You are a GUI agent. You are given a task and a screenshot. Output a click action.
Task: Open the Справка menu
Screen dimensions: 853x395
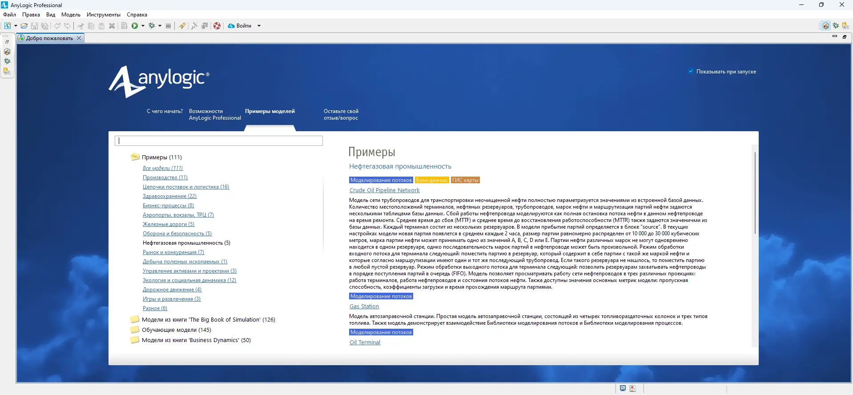point(137,15)
